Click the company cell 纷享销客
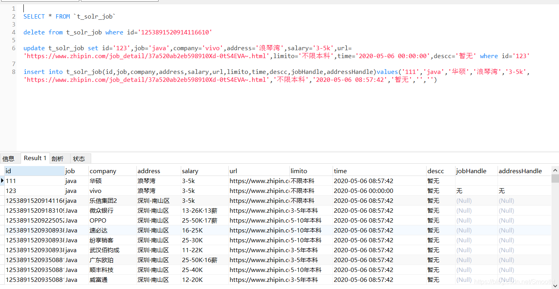The height and width of the screenshot is (289, 559). pos(113,240)
